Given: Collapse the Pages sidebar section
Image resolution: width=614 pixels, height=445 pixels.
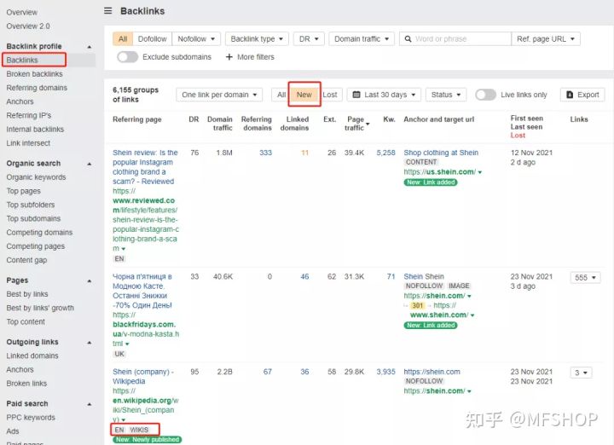Looking at the screenshot, I should (90, 280).
